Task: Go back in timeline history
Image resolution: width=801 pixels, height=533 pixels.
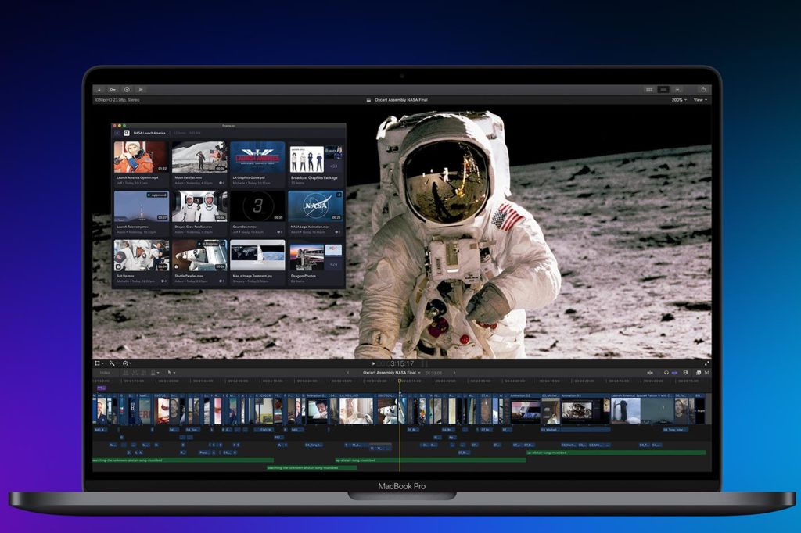Action: [348, 373]
